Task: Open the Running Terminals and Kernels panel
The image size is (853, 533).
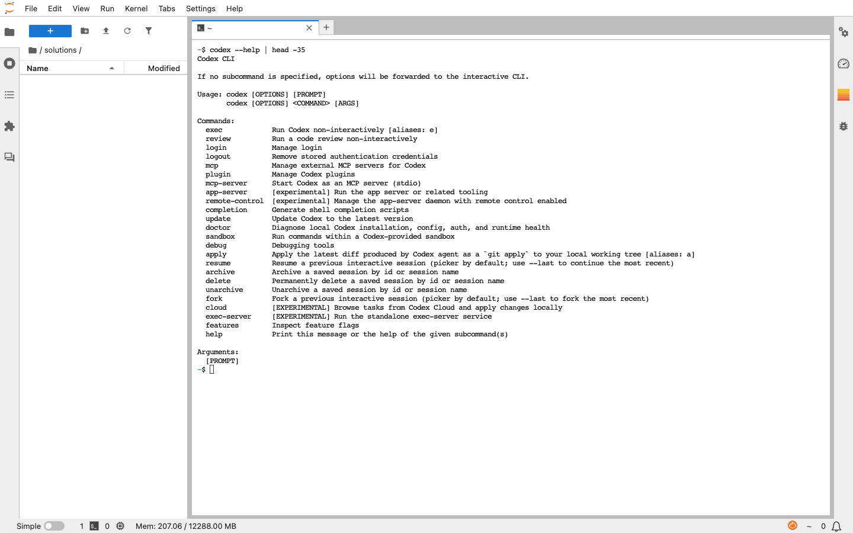Action: [9, 63]
